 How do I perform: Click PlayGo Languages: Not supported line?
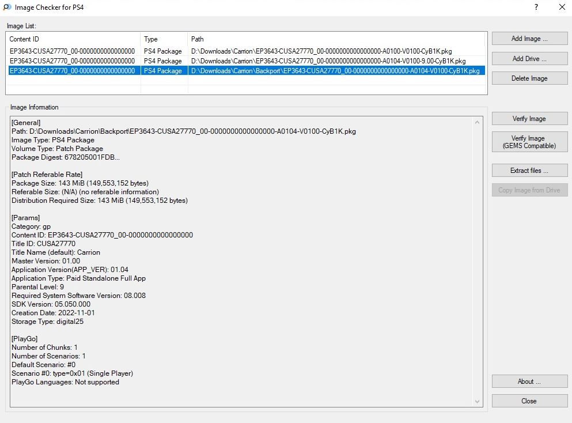coord(65,382)
